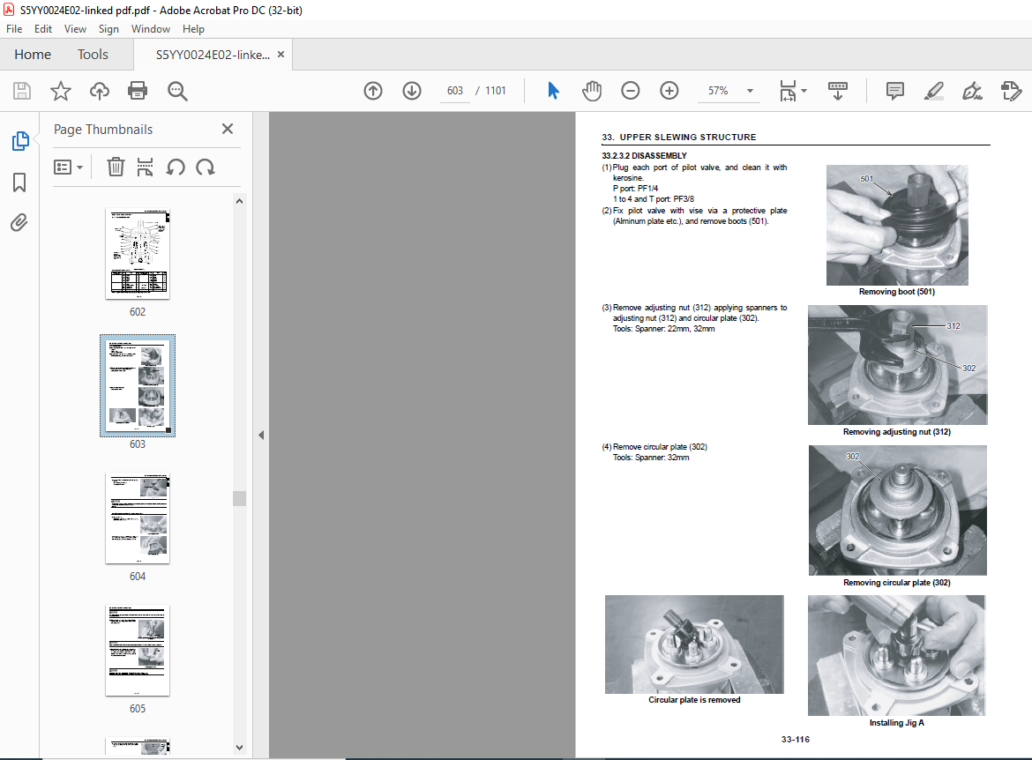Image resolution: width=1032 pixels, height=760 pixels.
Task: Open the Sign document tool
Action: coord(972,91)
